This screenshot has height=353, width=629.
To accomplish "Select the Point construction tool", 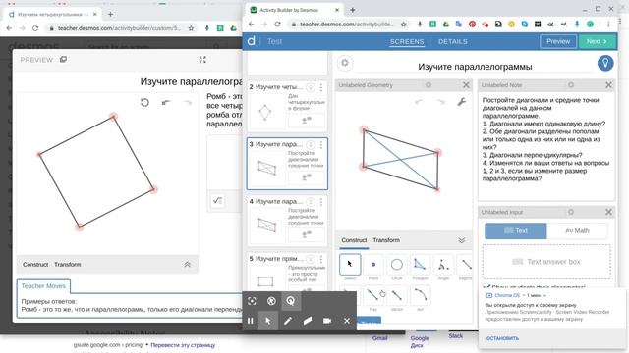I will point(373,265).
